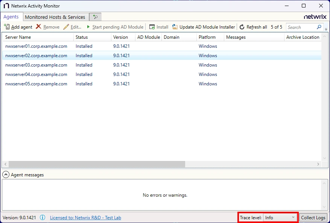The image size is (330, 223).
Task: Click the Refresh all icon
Action: tap(241, 27)
